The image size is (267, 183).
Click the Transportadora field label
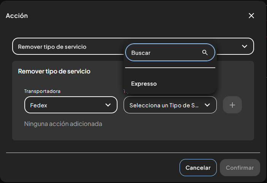[42, 91]
